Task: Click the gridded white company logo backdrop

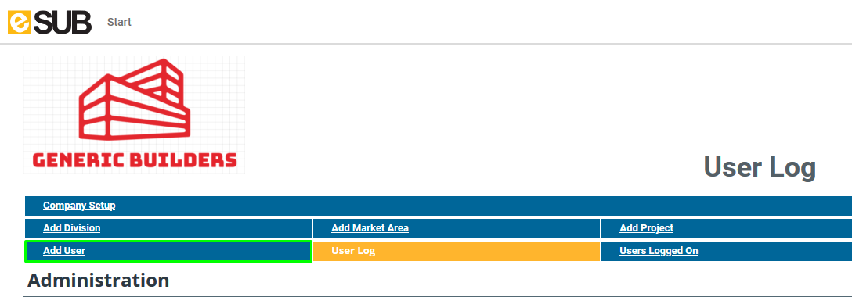Action: [x=134, y=115]
